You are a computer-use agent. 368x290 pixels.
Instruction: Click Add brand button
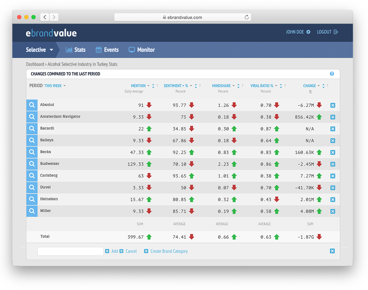(x=112, y=251)
